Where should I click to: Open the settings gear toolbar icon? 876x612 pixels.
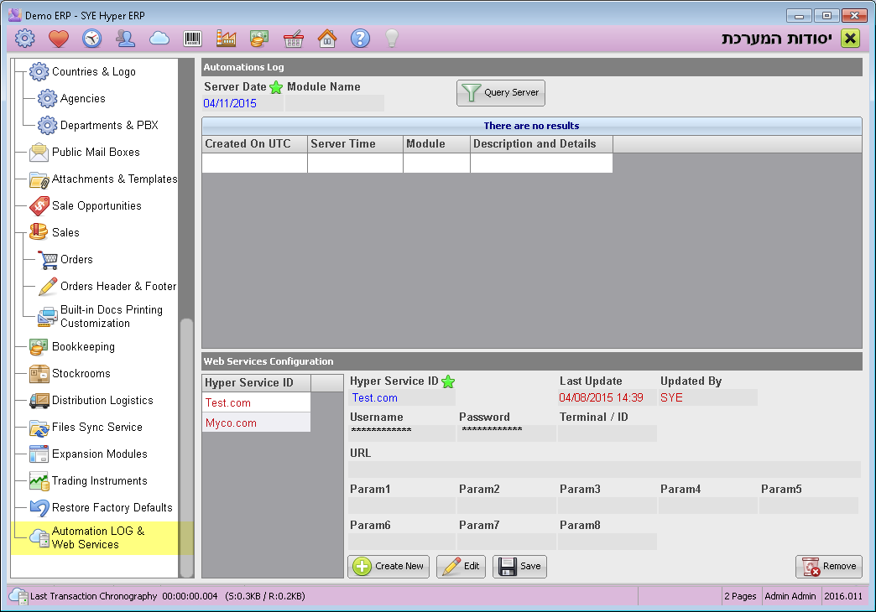tap(24, 39)
